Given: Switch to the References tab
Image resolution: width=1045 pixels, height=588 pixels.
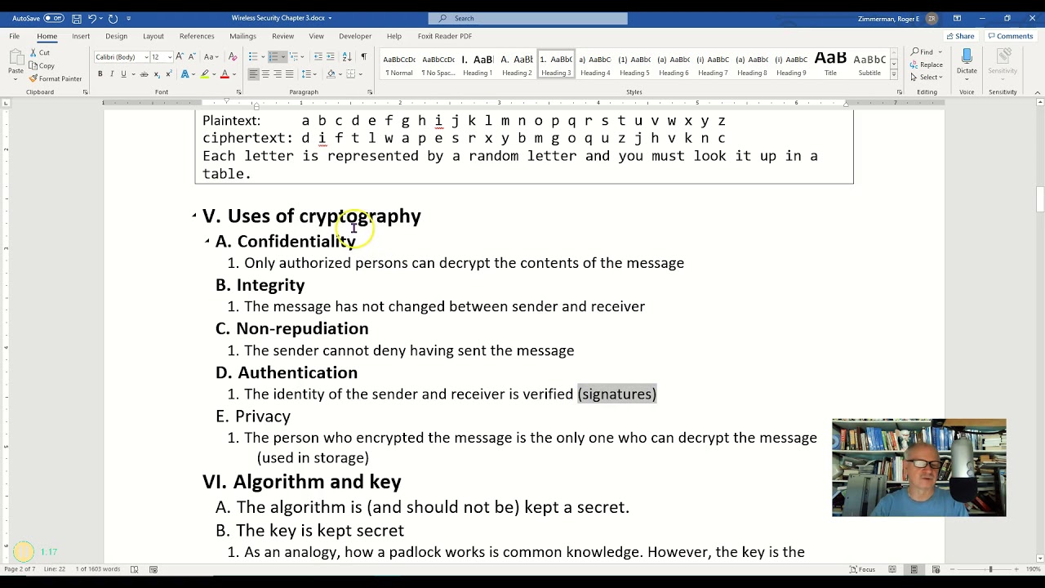Looking at the screenshot, I should click(x=197, y=36).
